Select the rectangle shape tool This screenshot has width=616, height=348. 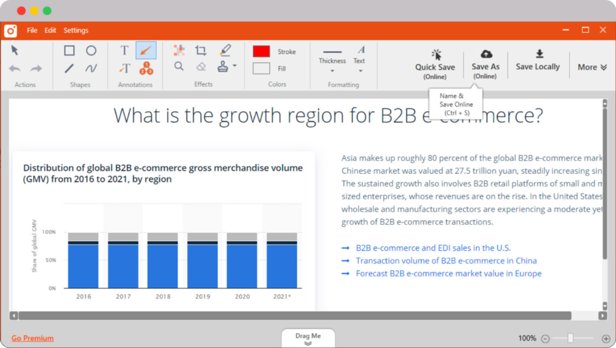coord(70,51)
